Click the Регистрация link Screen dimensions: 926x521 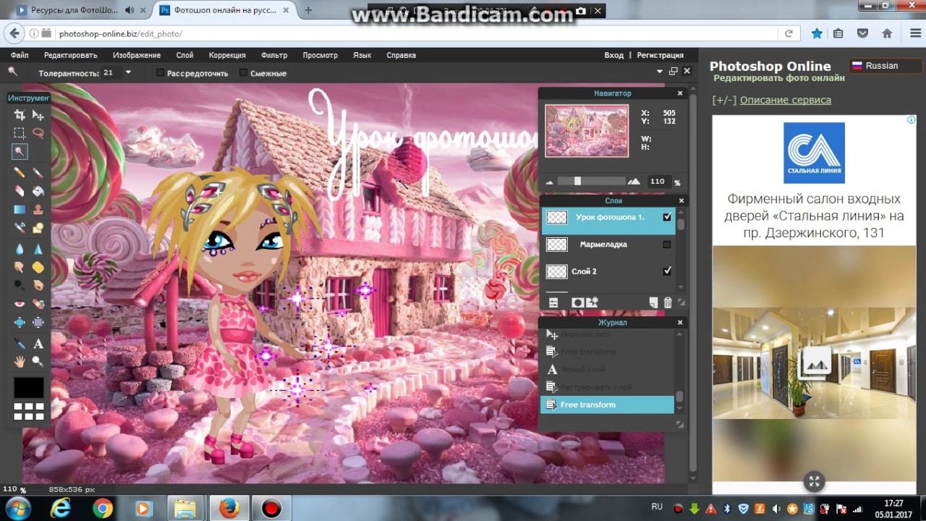660,55
